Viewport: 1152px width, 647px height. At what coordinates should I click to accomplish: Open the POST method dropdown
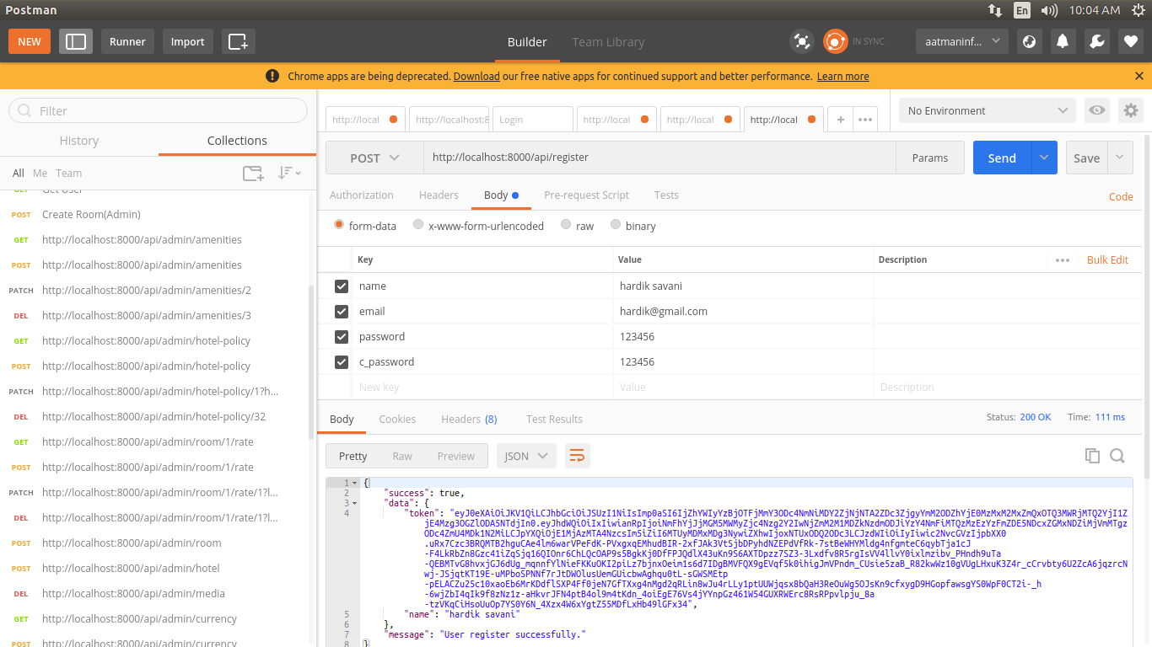click(375, 158)
